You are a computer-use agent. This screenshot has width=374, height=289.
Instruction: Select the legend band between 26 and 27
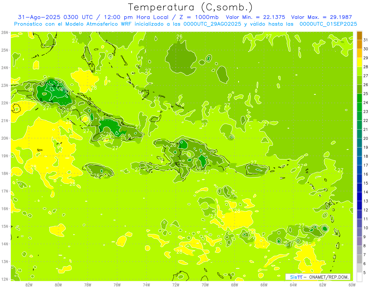359,80
